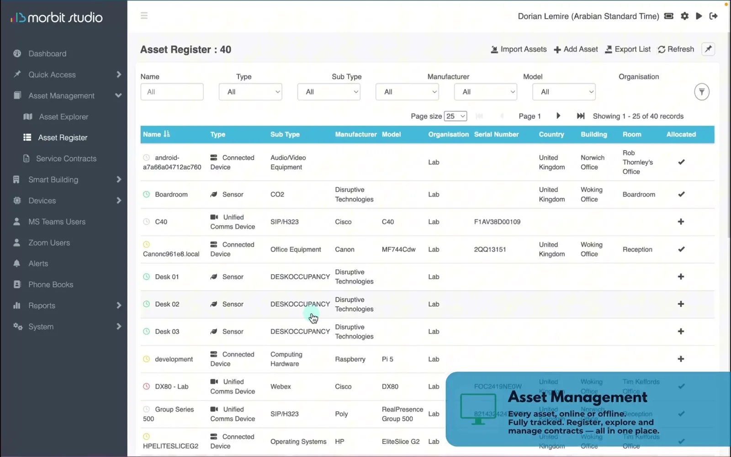Allocate C40 asset with plus icon
This screenshot has height=457, width=731.
click(x=681, y=222)
